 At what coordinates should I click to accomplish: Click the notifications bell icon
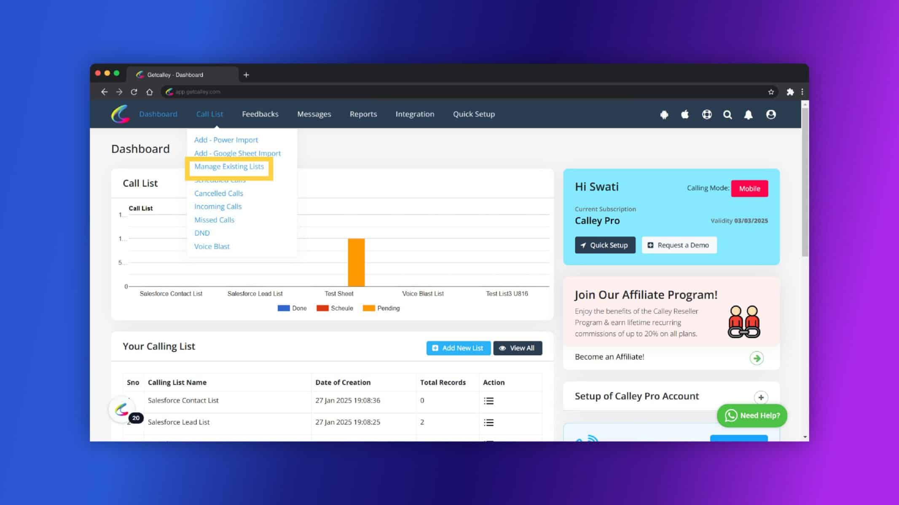(x=749, y=115)
